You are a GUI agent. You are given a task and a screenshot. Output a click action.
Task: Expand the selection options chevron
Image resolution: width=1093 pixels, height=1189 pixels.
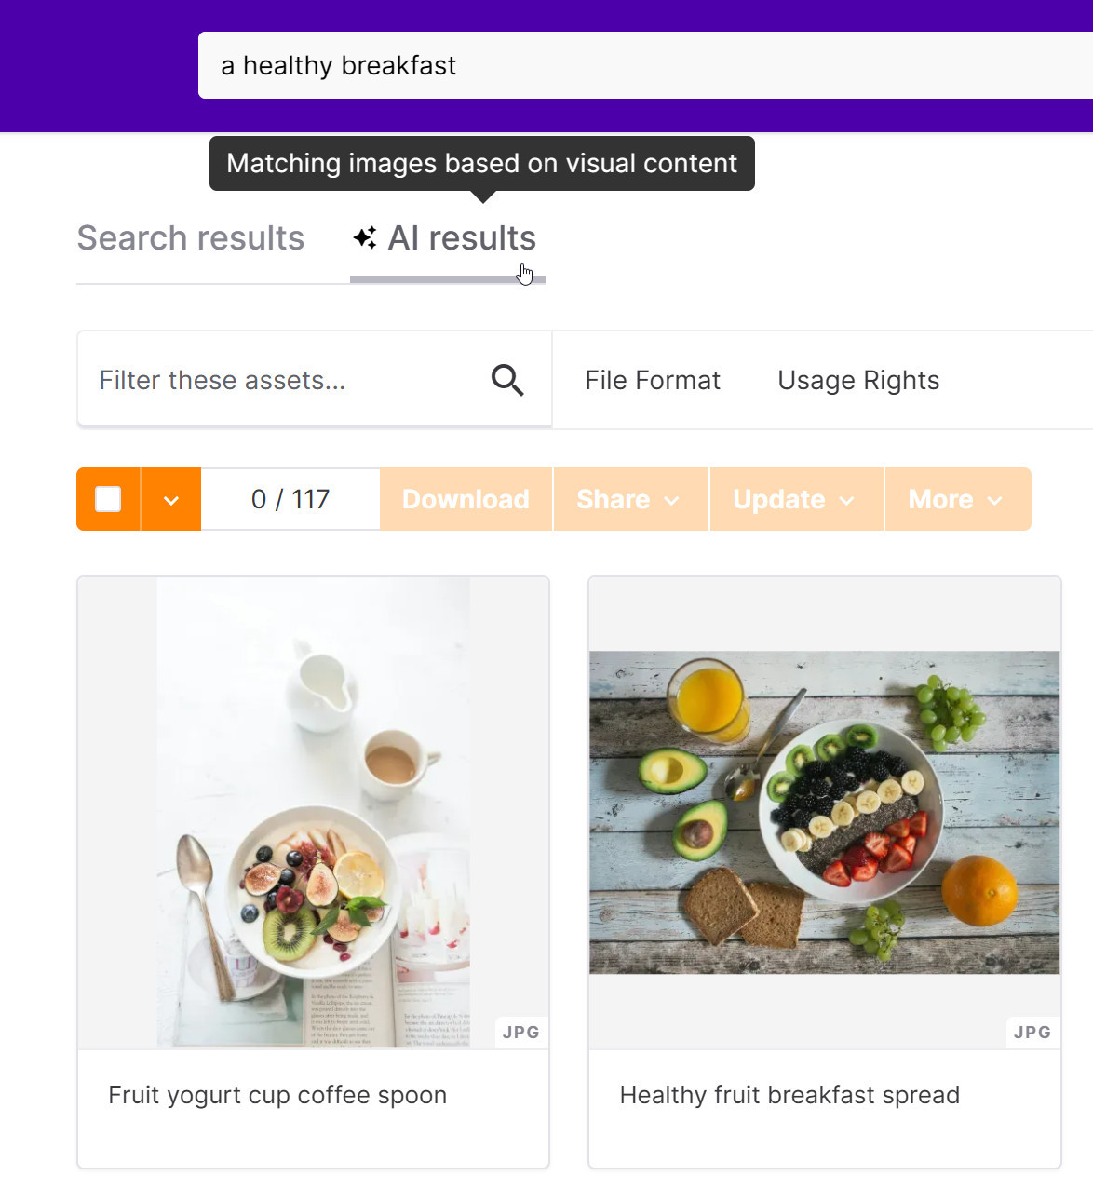pyautogui.click(x=171, y=499)
